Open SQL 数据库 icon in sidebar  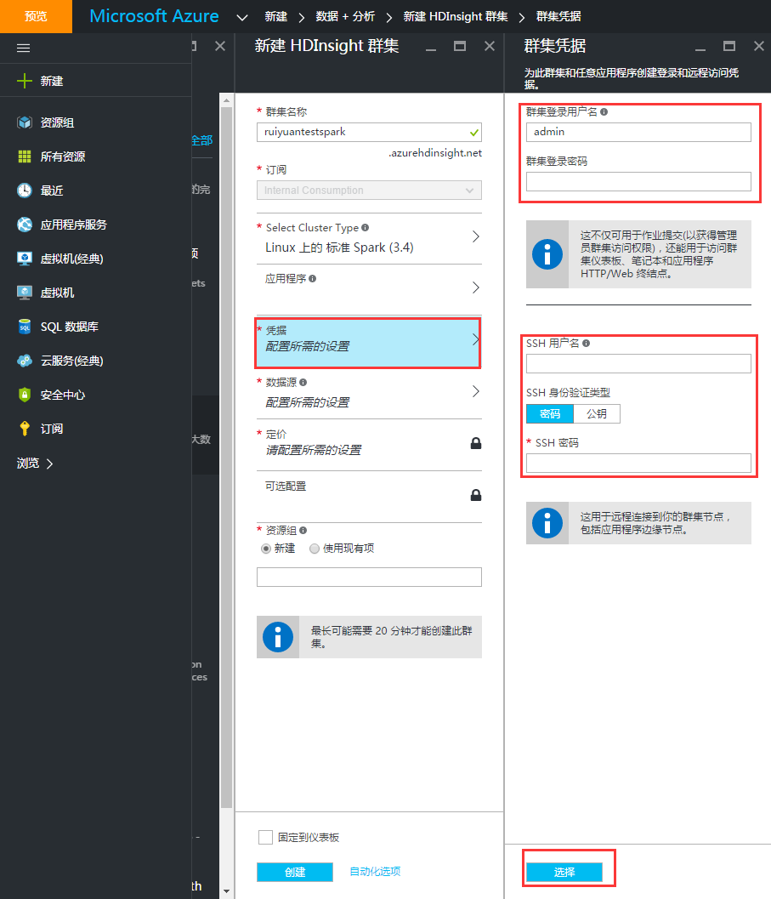coord(25,327)
